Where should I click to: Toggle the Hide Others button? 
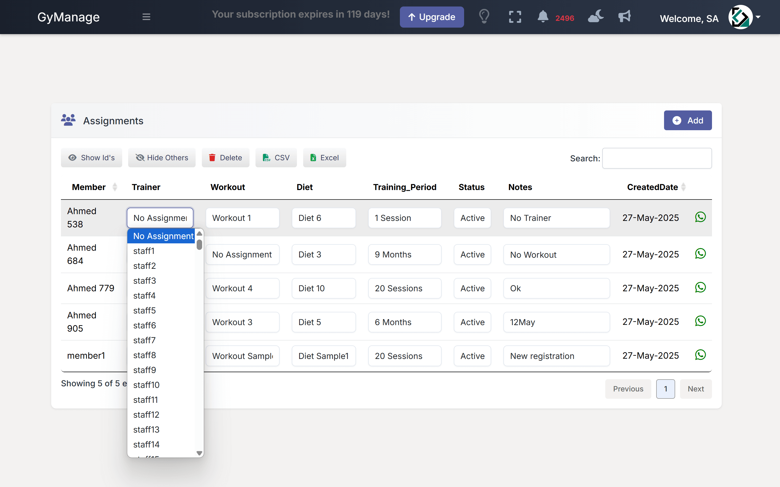(x=162, y=158)
